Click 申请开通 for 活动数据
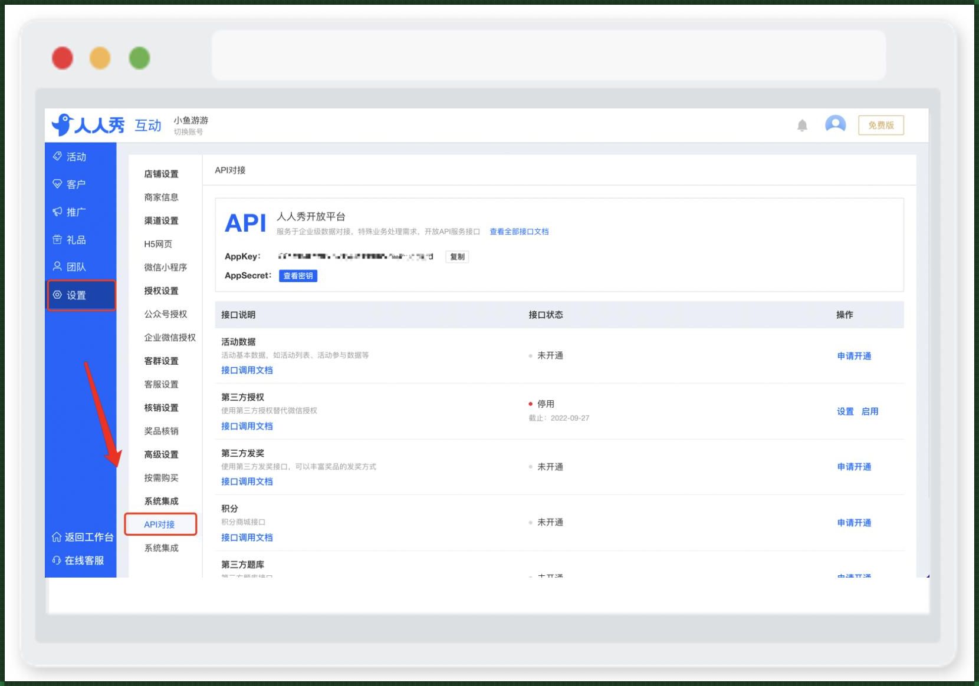 [x=854, y=356]
